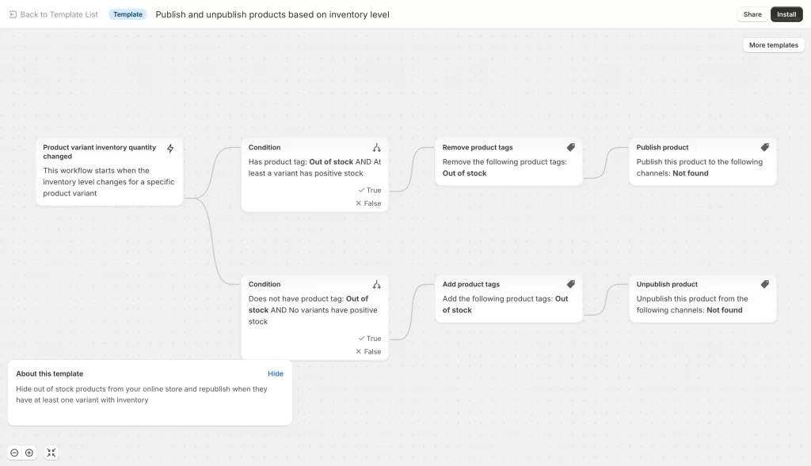Select the True branch on the top Condition

(369, 190)
